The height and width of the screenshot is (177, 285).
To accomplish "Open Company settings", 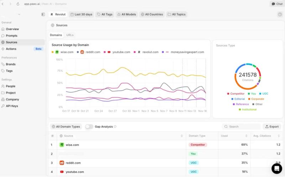I will point(22,99).
